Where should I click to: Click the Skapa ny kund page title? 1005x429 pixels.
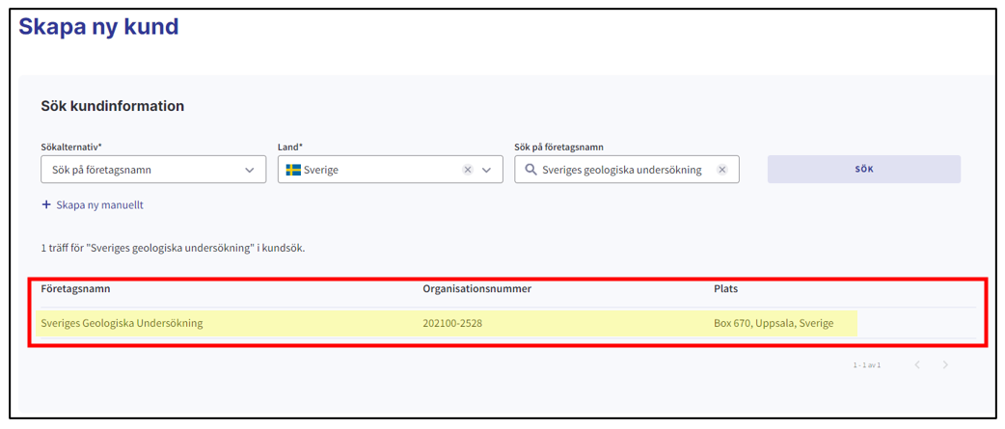point(98,26)
